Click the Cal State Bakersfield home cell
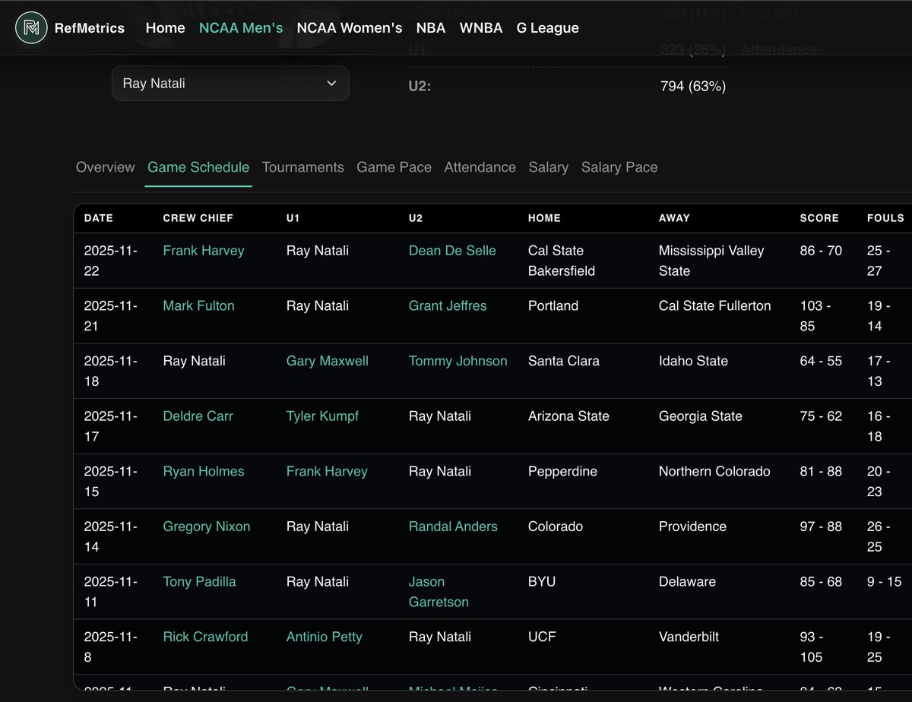Screen dimensions: 912x702 pyautogui.click(x=562, y=261)
